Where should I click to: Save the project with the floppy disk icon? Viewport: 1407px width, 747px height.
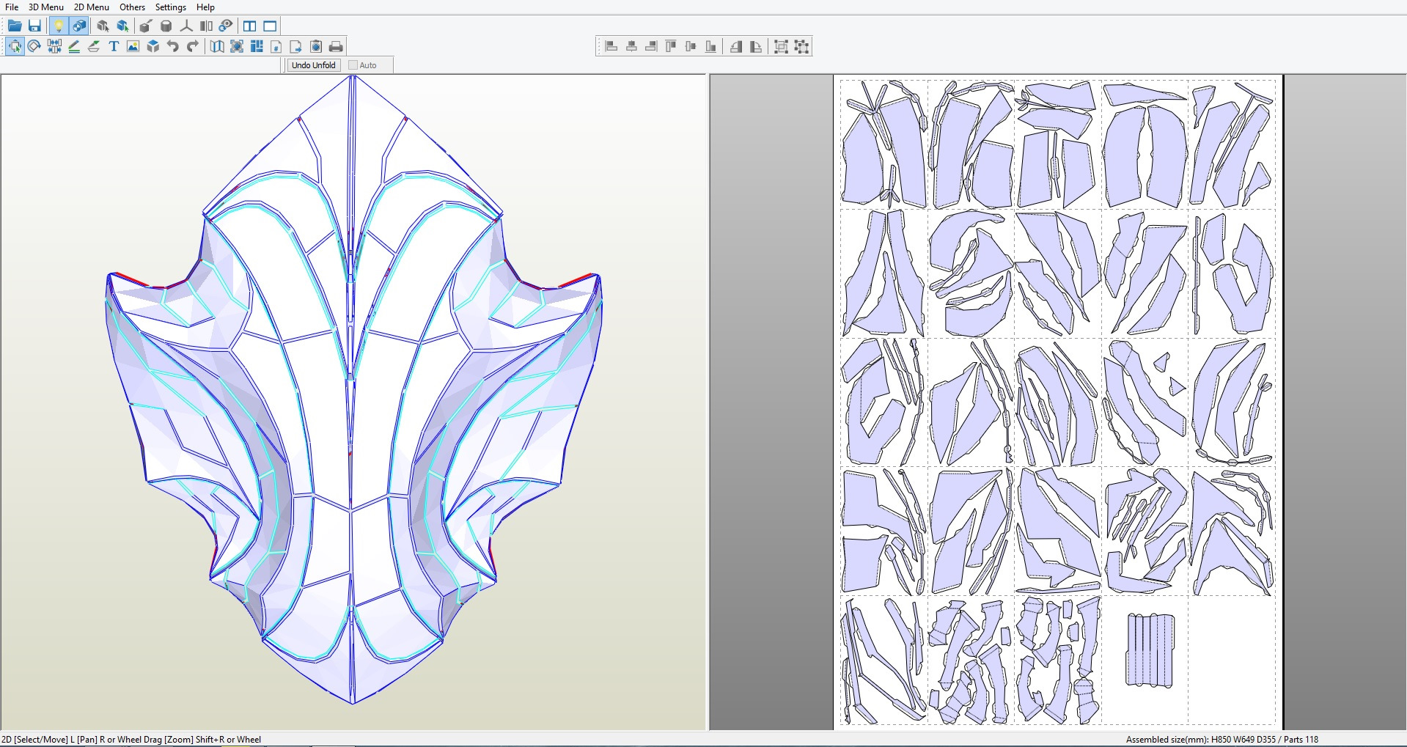[34, 26]
